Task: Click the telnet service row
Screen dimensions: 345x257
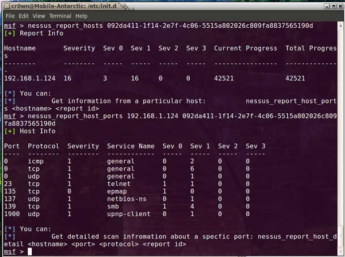Action: click(x=127, y=184)
